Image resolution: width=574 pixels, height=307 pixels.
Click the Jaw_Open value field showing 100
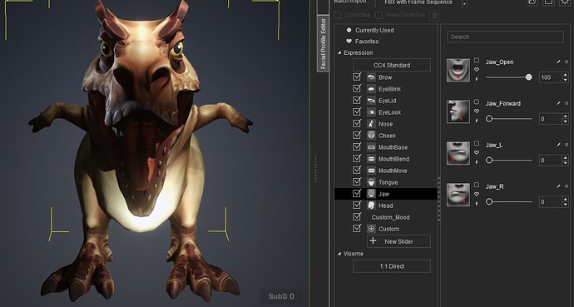pos(550,77)
